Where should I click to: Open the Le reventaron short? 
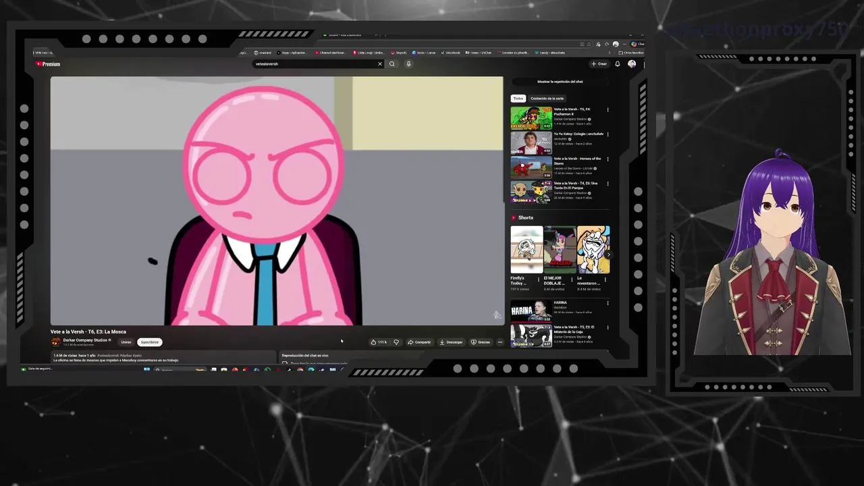click(x=593, y=250)
